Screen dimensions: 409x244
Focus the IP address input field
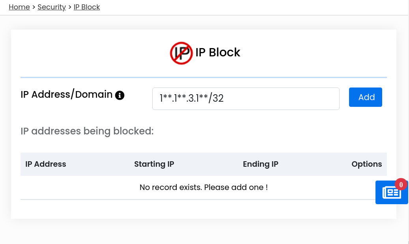pyautogui.click(x=246, y=99)
